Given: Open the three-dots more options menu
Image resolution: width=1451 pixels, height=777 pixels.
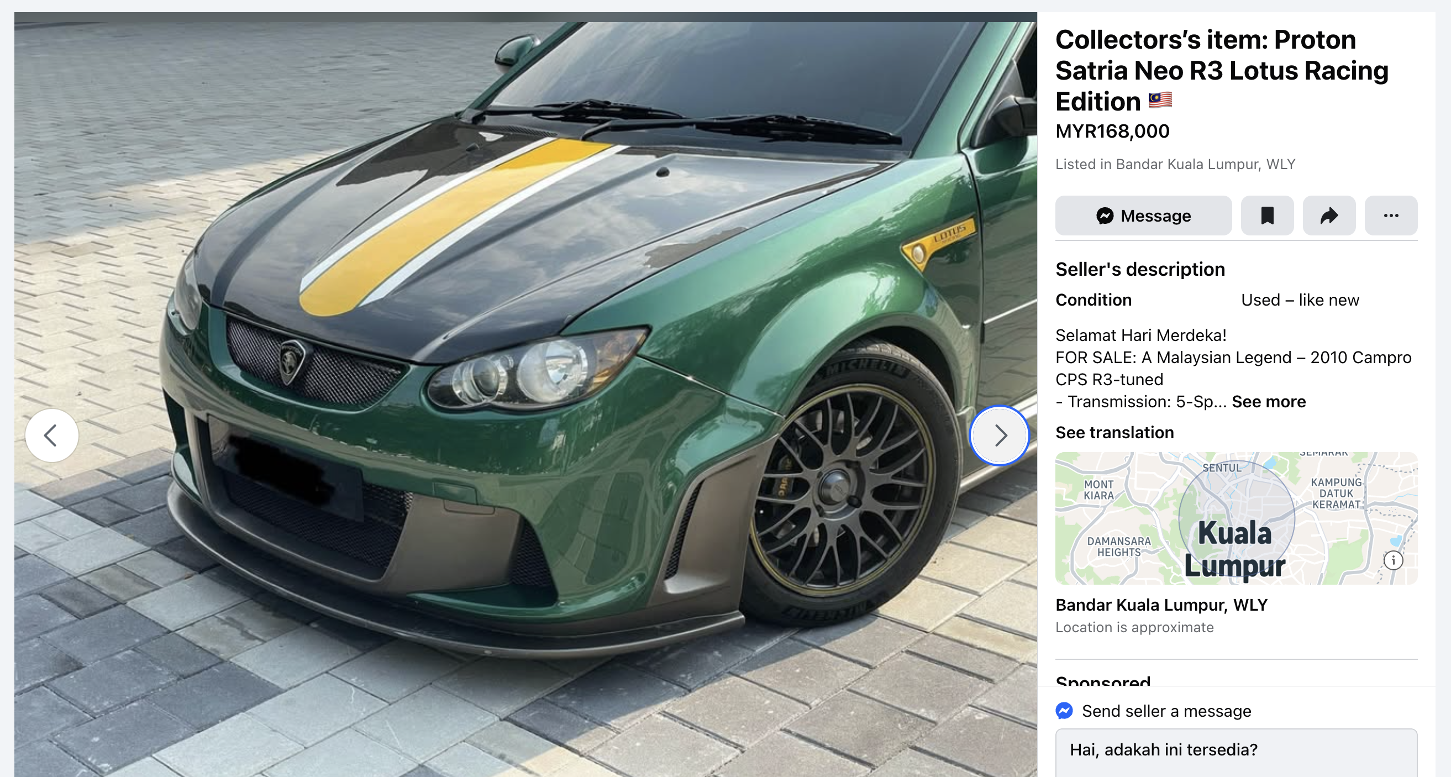Looking at the screenshot, I should click(x=1391, y=215).
